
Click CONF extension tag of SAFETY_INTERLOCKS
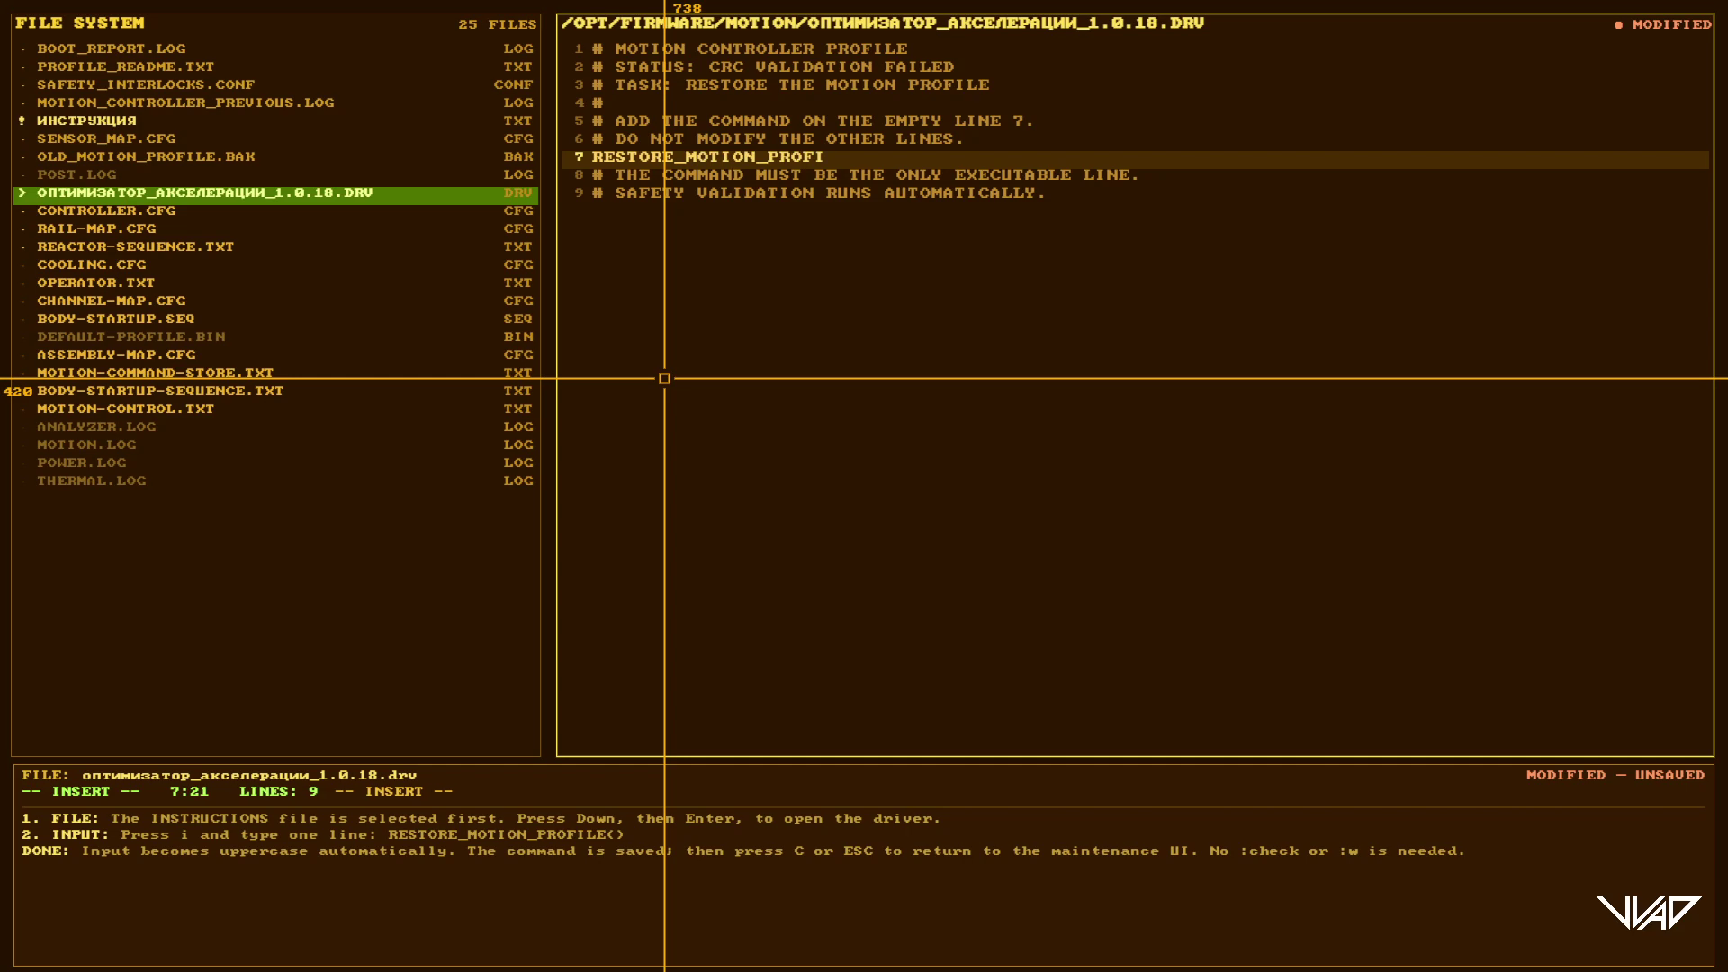513,85
